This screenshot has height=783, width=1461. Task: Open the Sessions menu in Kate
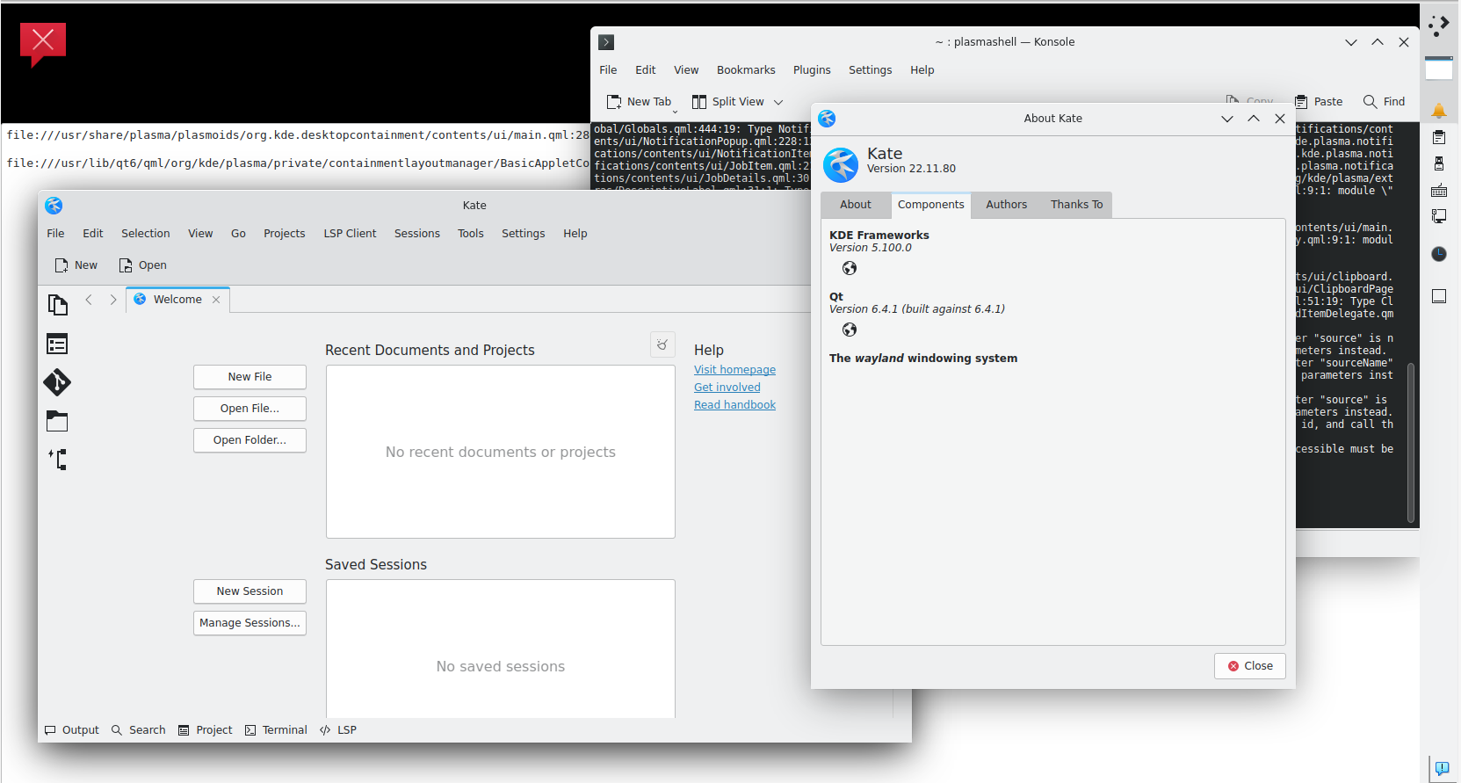[416, 234]
